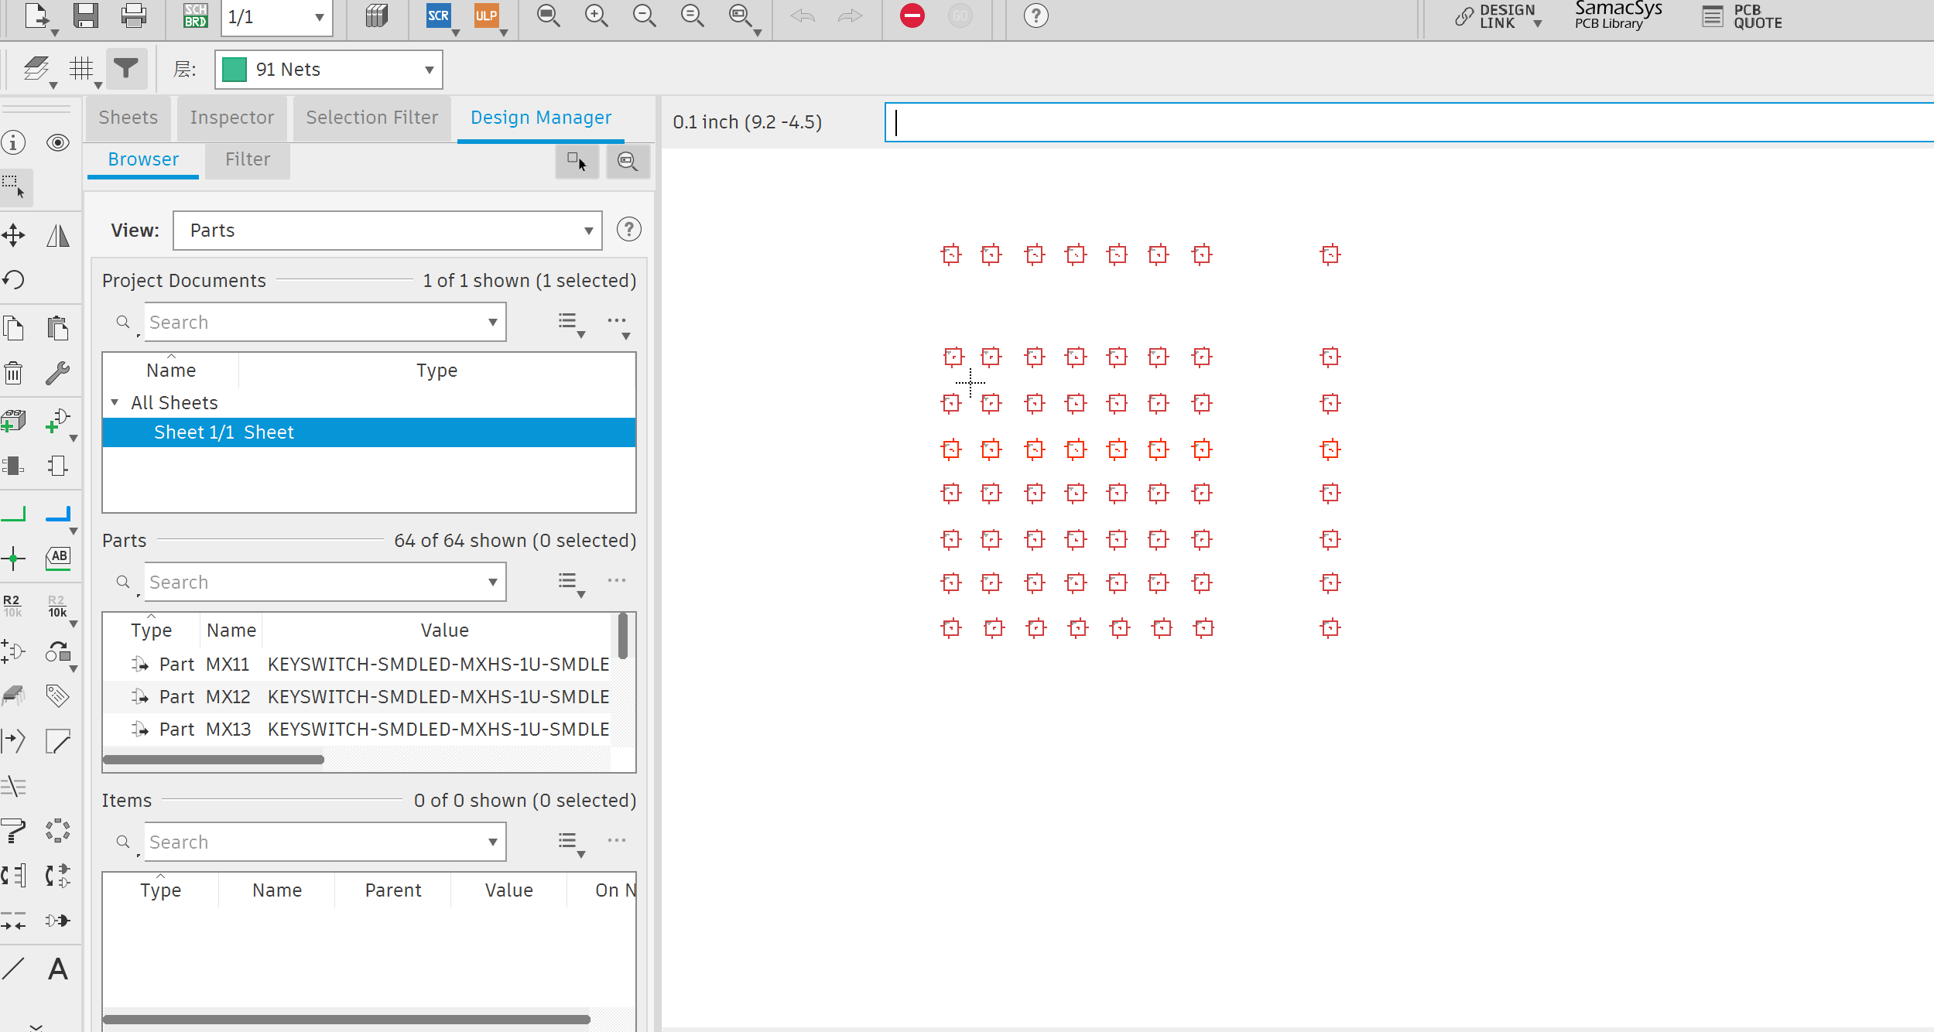The image size is (1934, 1032).
Task: Open the Parts search history dropdown arrow
Action: [x=492, y=582]
